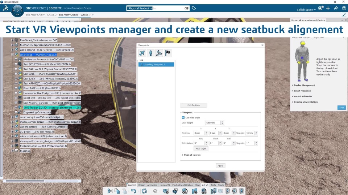Viewport: 348px width, 195px height.
Task: Collapse the smart seat tree node
Action: click(12, 55)
